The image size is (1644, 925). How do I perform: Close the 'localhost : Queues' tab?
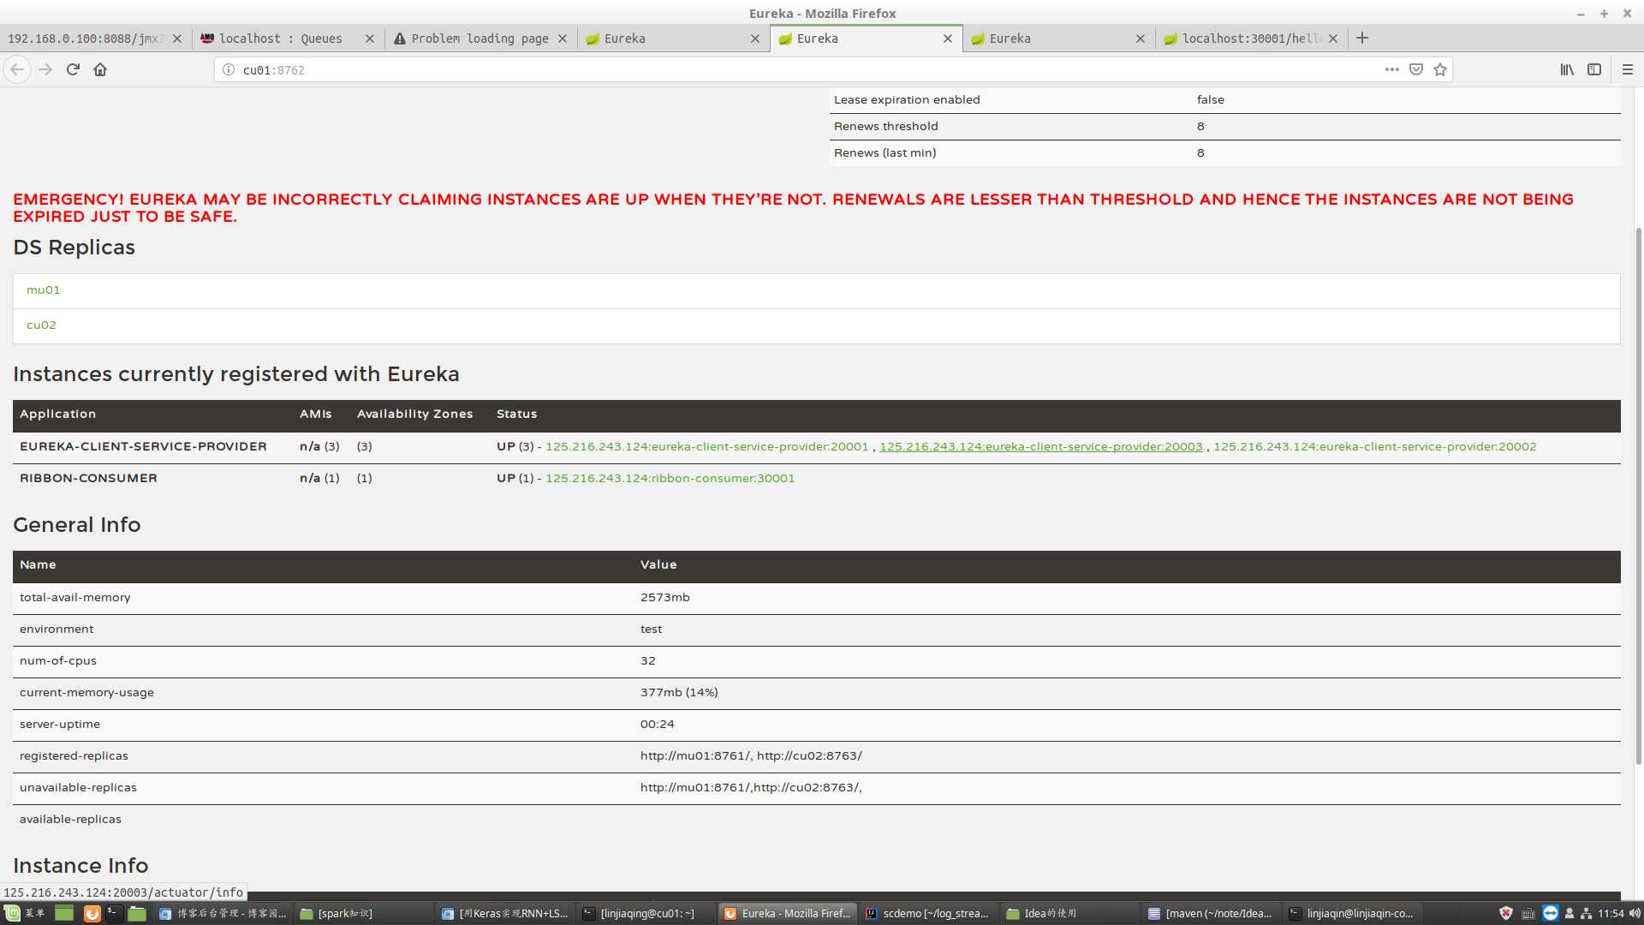coord(370,39)
